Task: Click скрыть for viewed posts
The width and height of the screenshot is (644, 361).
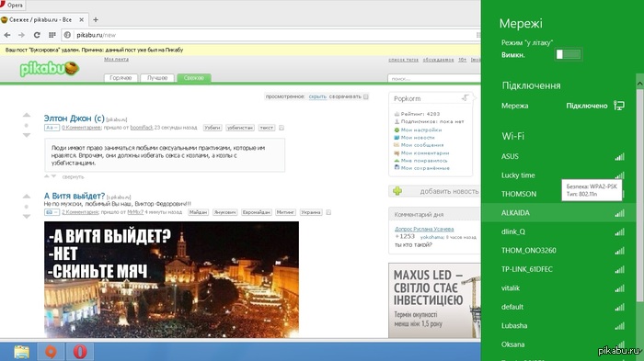Action: tap(317, 96)
